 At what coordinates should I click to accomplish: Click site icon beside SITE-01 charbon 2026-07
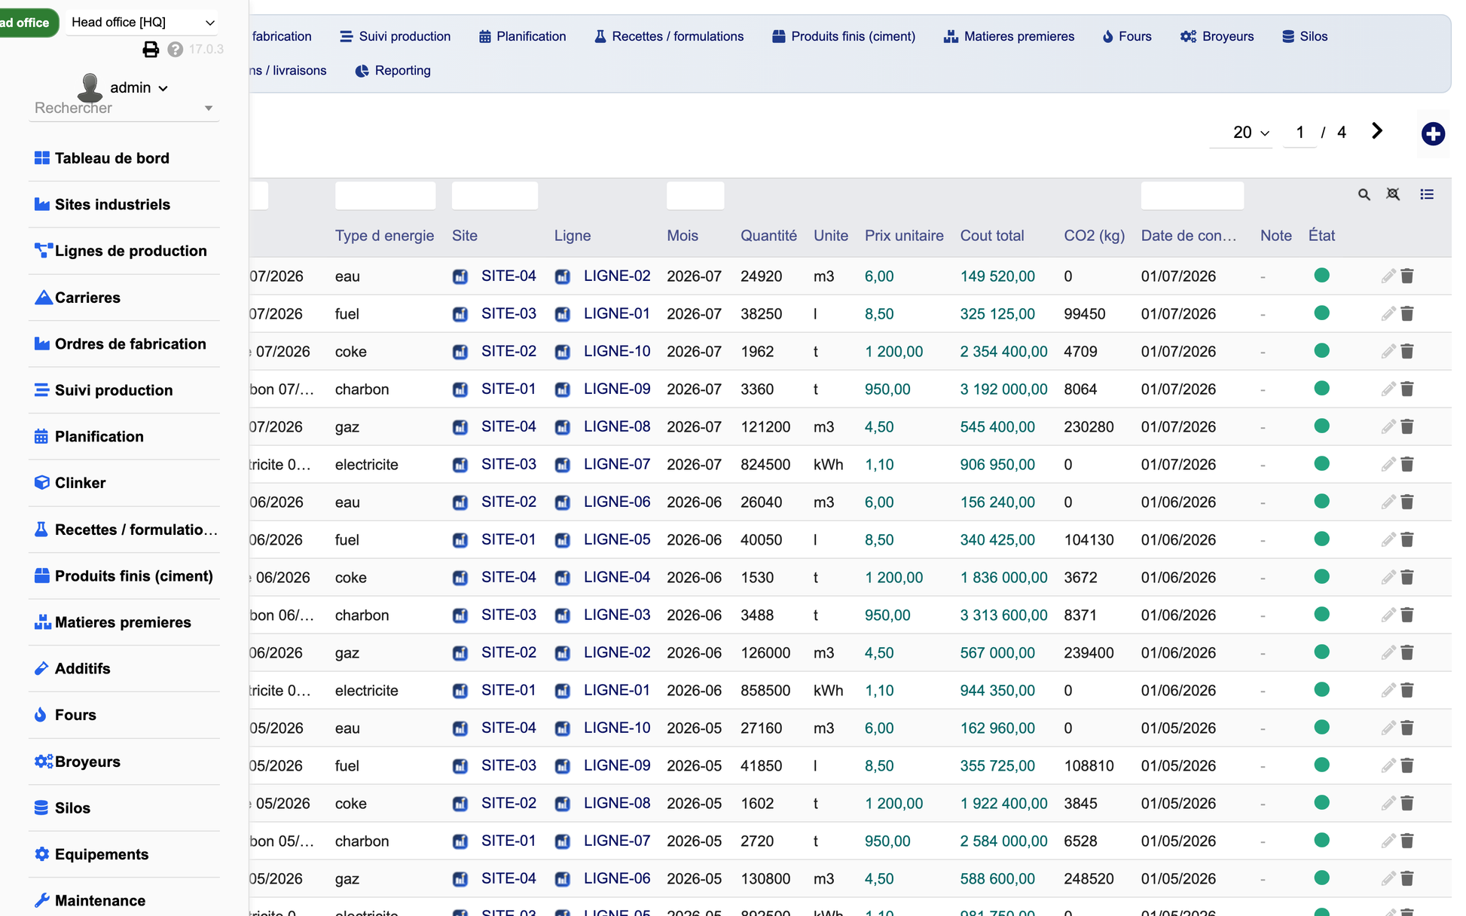click(x=460, y=389)
